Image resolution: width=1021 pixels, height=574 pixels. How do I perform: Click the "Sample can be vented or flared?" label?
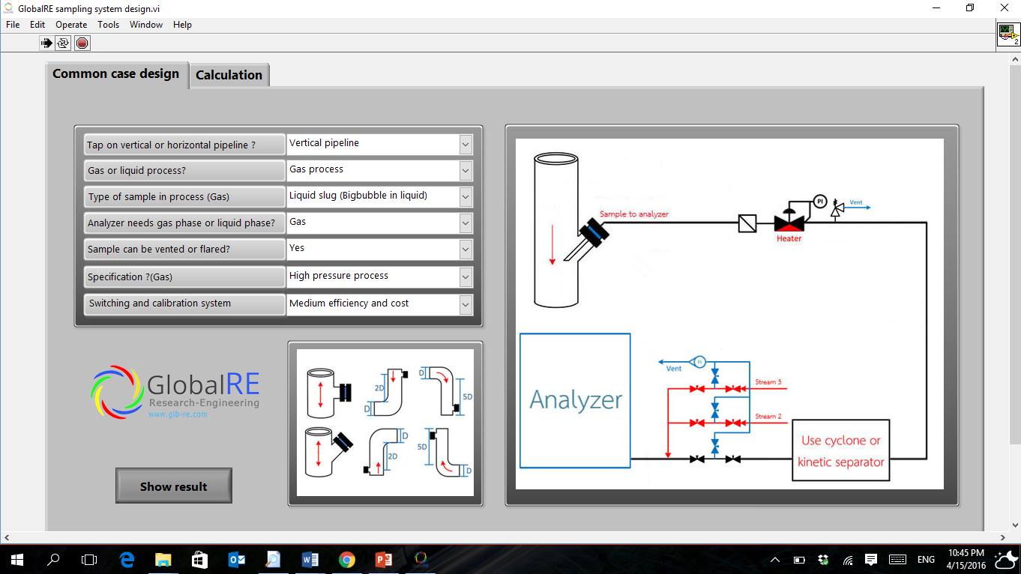[184, 250]
